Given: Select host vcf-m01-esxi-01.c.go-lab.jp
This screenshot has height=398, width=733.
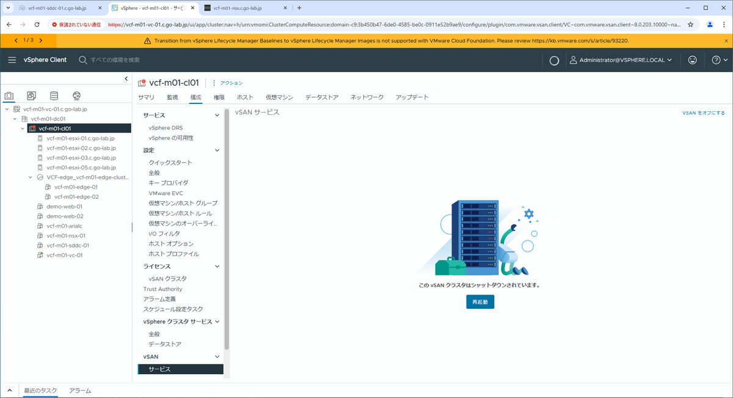Looking at the screenshot, I should [x=81, y=138].
